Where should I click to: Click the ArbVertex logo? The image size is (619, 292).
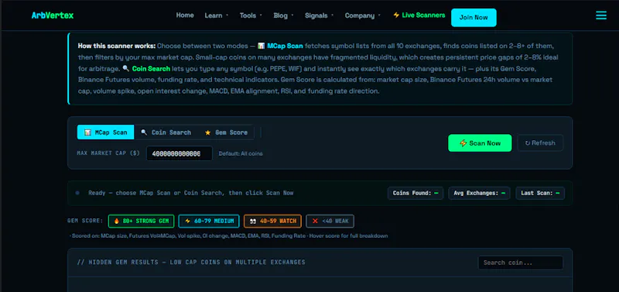pyautogui.click(x=53, y=15)
